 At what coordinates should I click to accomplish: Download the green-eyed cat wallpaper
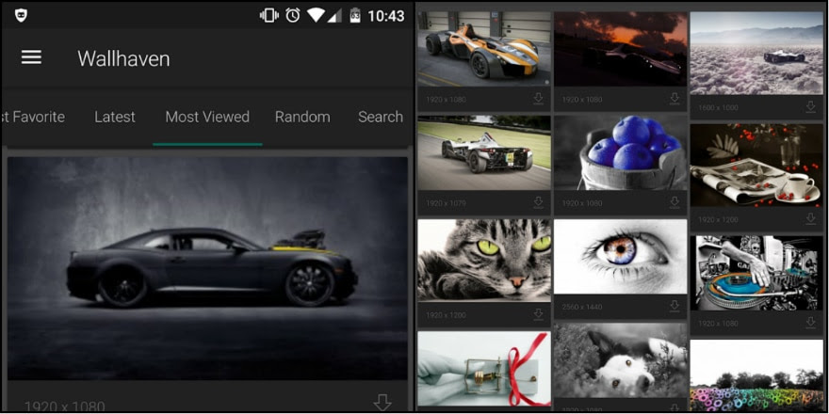pyautogui.click(x=538, y=314)
